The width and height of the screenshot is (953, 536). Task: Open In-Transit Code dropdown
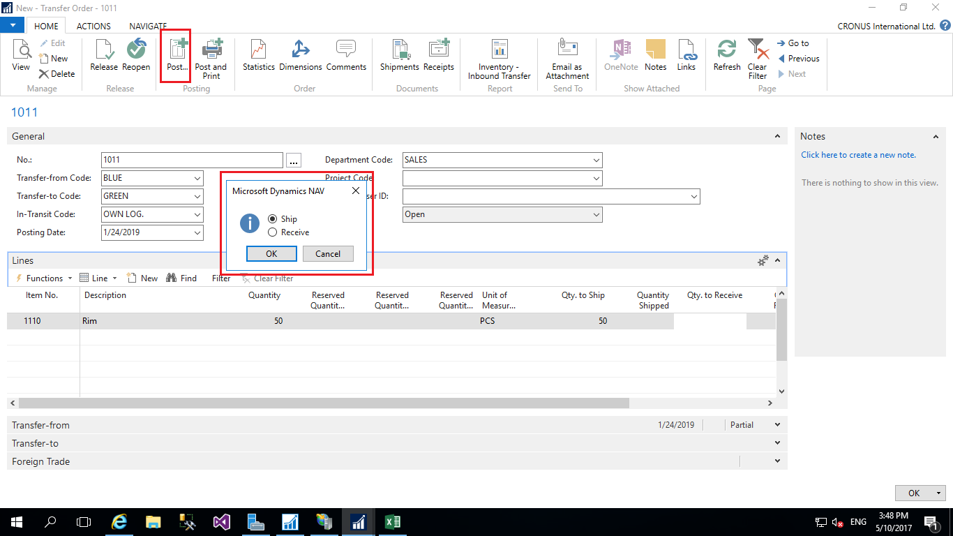(197, 214)
